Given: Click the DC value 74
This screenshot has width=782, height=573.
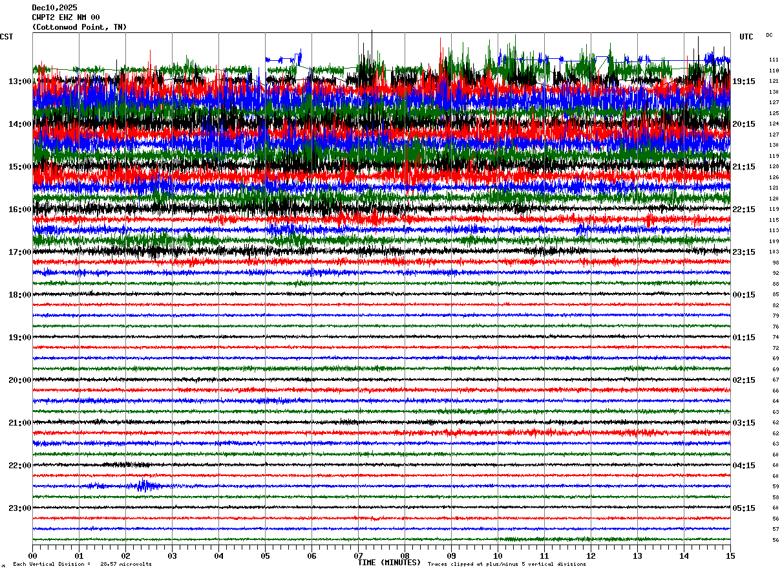Looking at the screenshot, I should pyautogui.click(x=776, y=337).
